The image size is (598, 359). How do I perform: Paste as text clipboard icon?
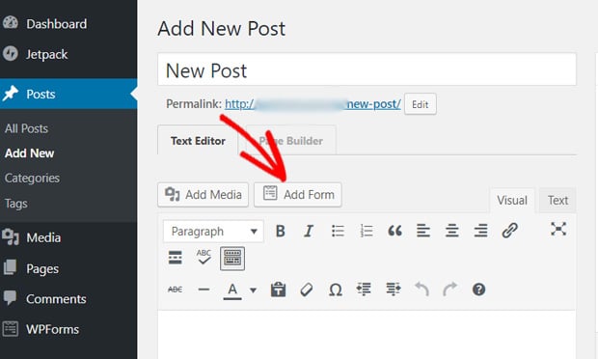click(278, 290)
